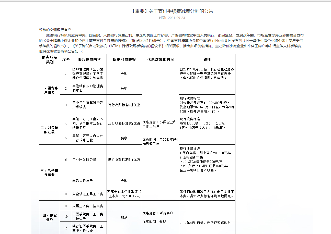Click the cell 电话银行年费
Viewport: 331px width, 234px height.
89,181
